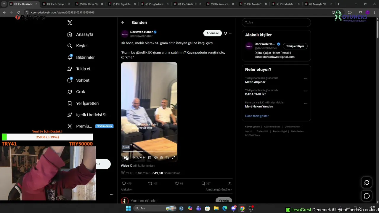Open Keşfet search page
The height and width of the screenshot is (213, 379).
pos(78,46)
